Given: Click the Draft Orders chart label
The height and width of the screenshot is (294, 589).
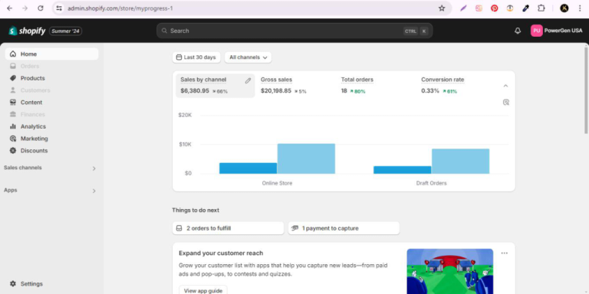Looking at the screenshot, I should coord(431,184).
